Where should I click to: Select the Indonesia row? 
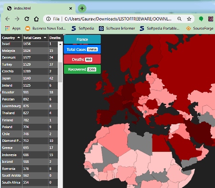point(30,155)
